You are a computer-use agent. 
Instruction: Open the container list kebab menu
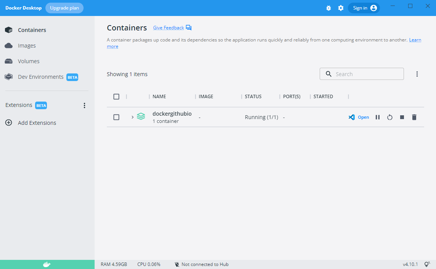pos(417,74)
